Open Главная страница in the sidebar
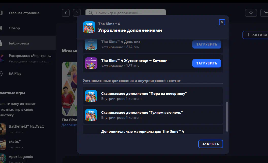The height and width of the screenshot is (163, 268). [24, 13]
